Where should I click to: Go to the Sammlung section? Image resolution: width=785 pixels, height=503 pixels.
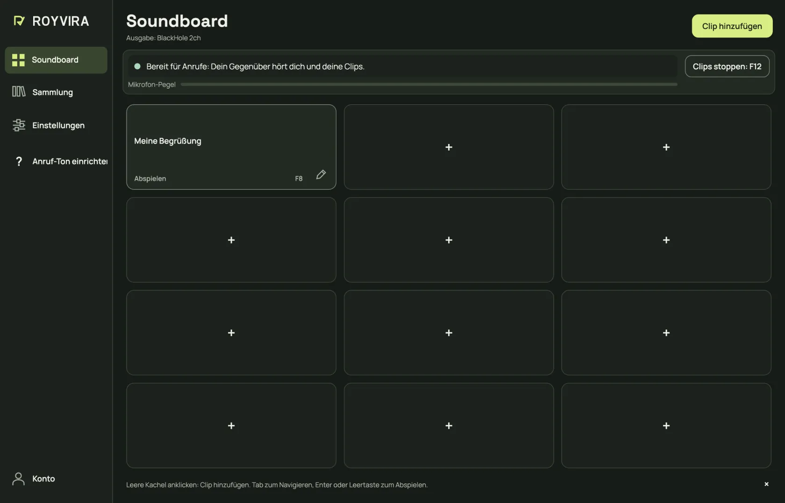(56, 92)
